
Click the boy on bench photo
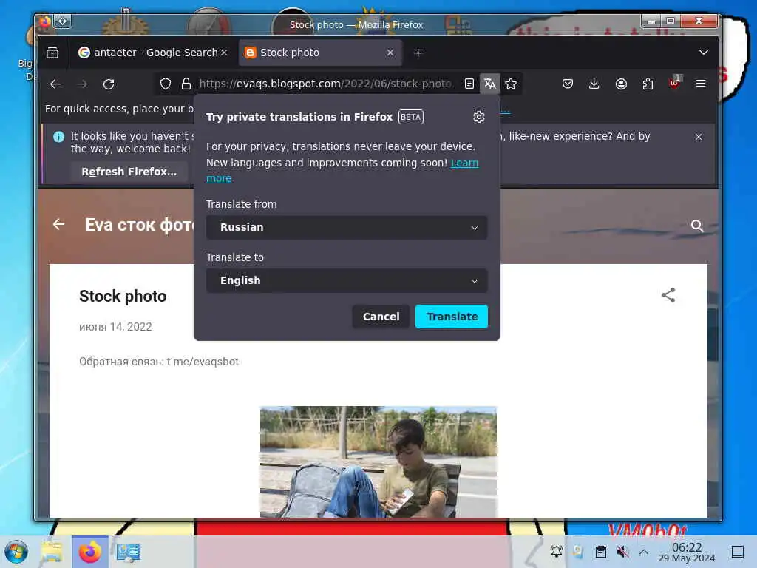point(378,461)
